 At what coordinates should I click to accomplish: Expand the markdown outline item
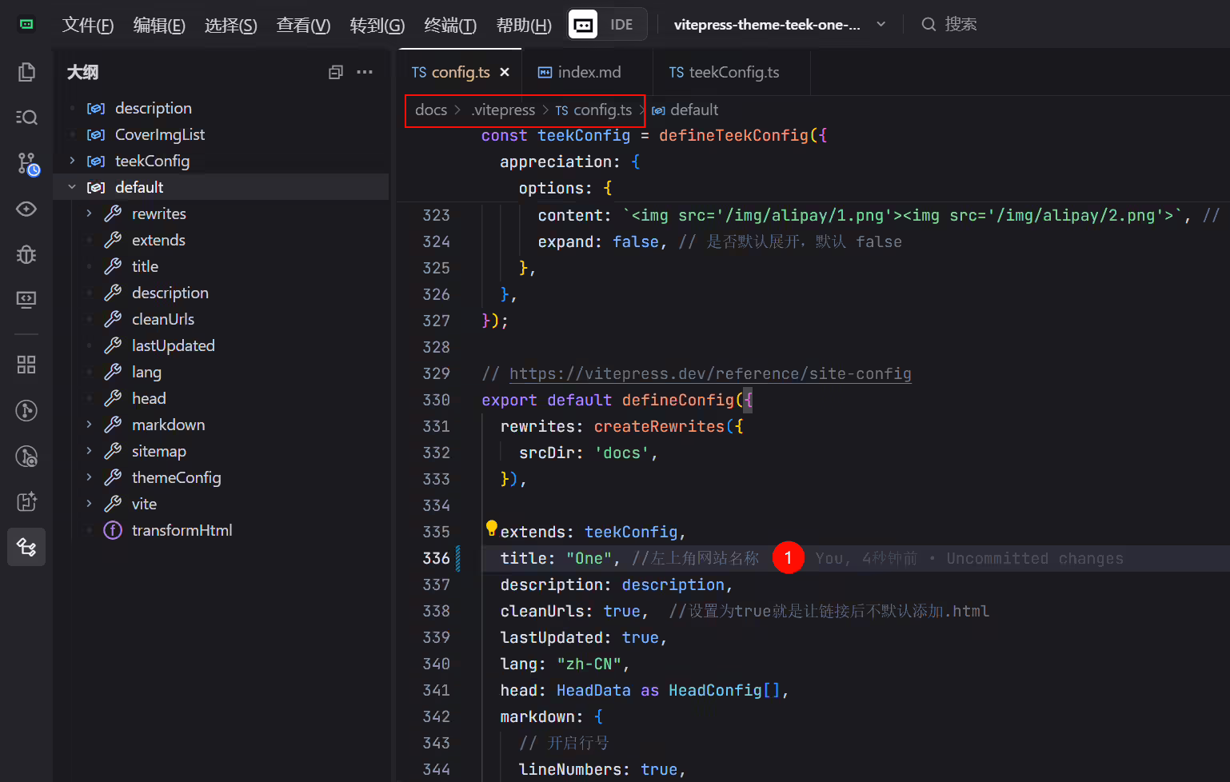[x=89, y=425]
